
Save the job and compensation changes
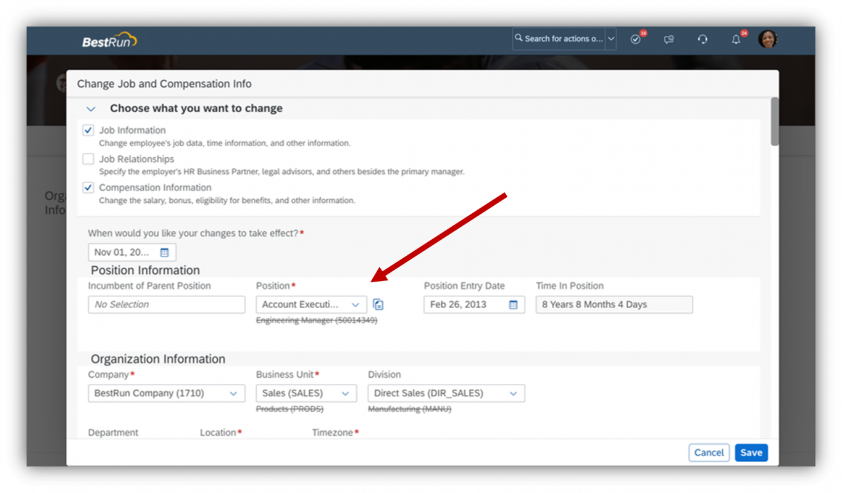pos(751,452)
